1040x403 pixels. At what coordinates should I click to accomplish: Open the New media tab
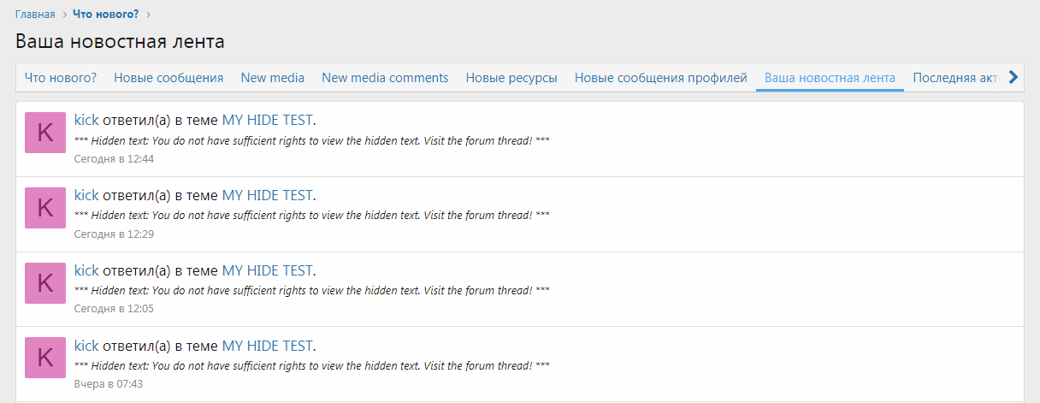click(x=273, y=78)
